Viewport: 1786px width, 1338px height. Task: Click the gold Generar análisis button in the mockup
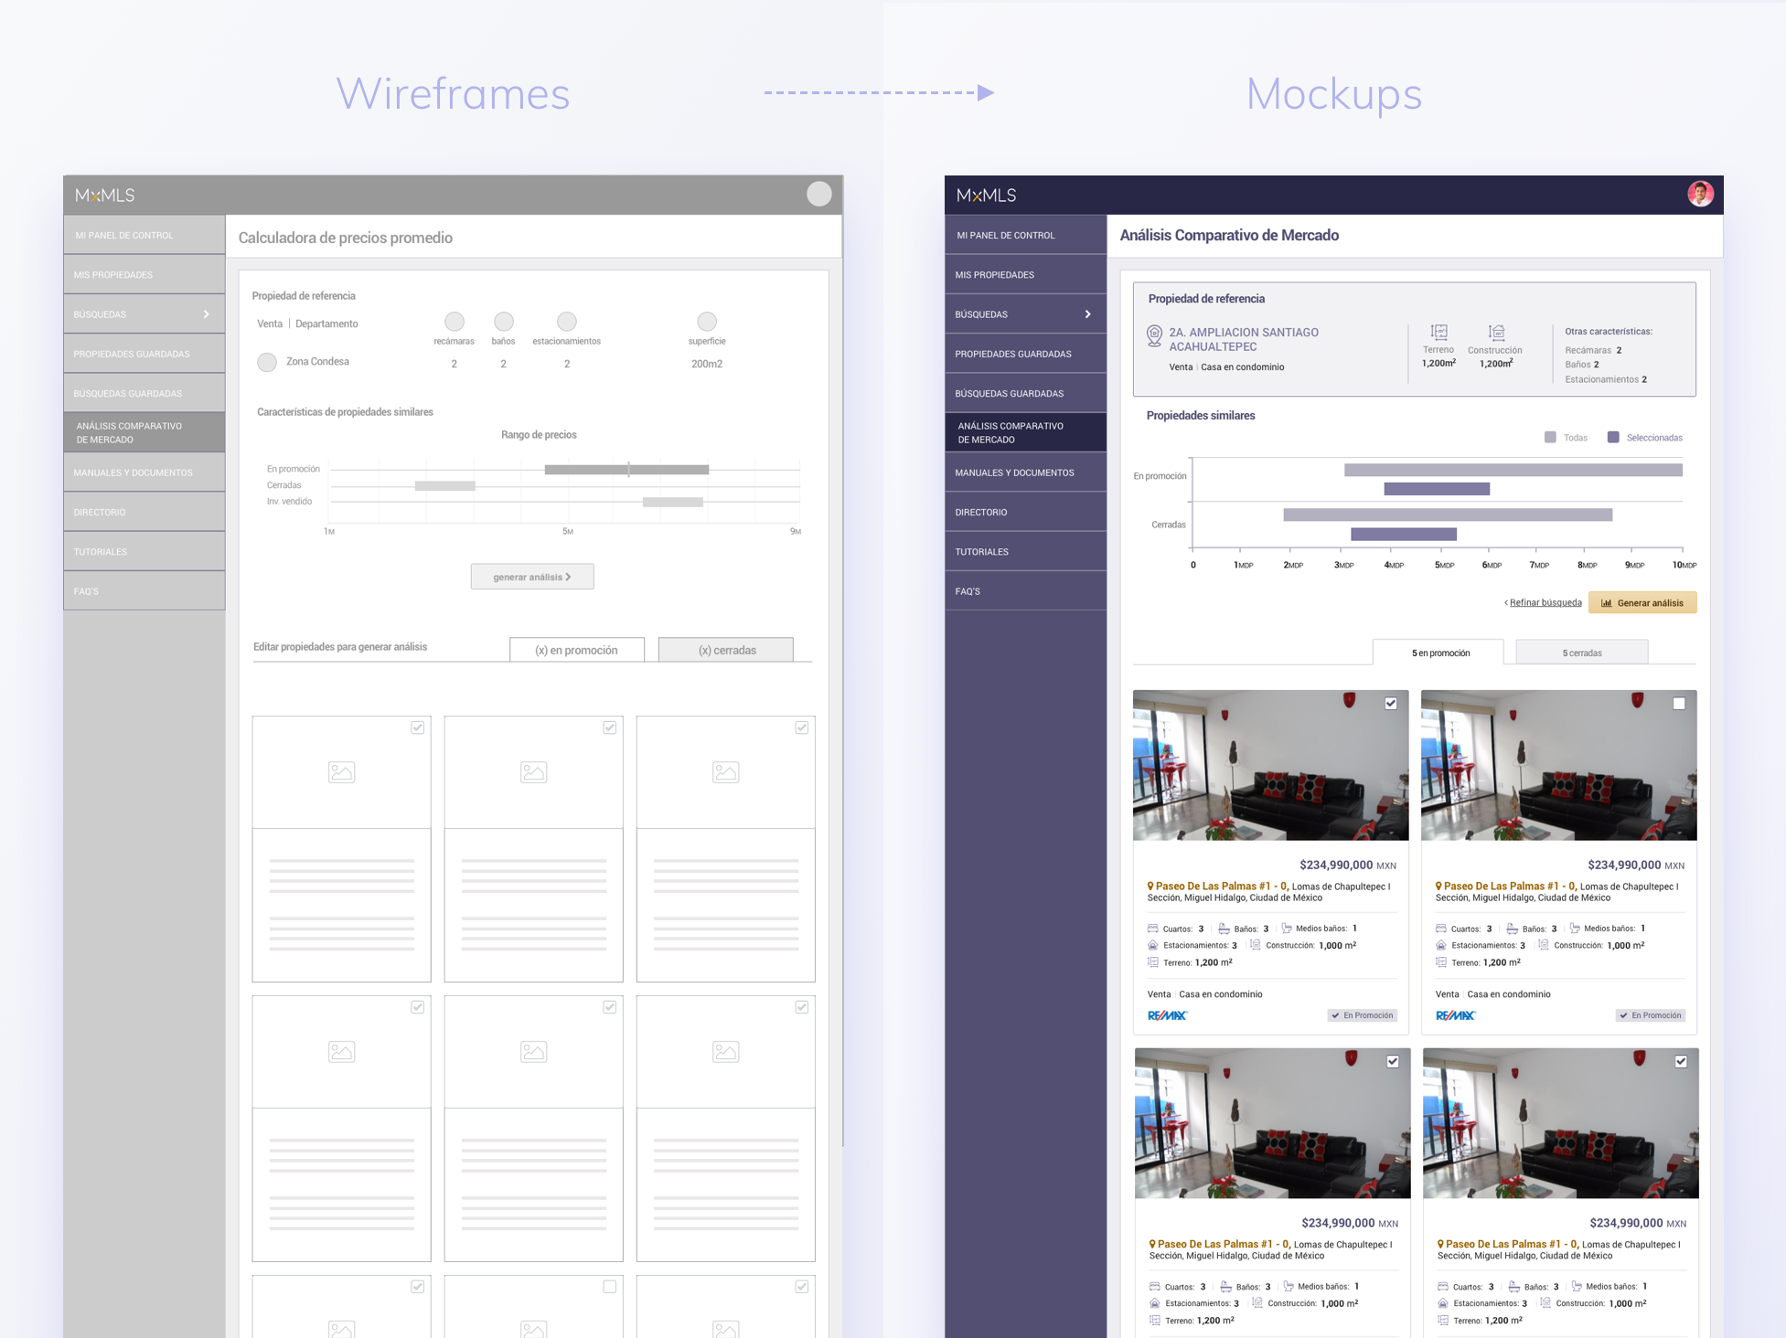click(x=1642, y=603)
